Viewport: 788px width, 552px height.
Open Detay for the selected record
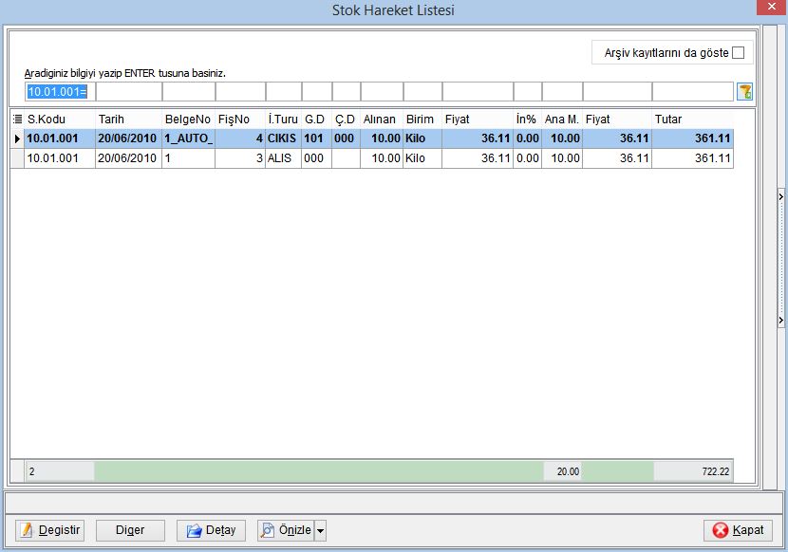[x=211, y=530]
